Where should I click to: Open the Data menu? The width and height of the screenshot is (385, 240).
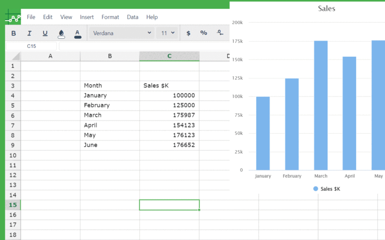[x=132, y=17]
